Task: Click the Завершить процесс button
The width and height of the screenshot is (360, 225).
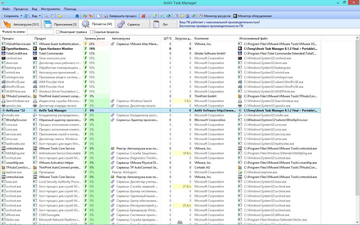Action: [x=120, y=16]
